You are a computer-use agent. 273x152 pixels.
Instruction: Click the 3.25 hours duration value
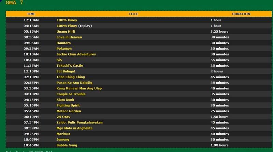click(219, 32)
